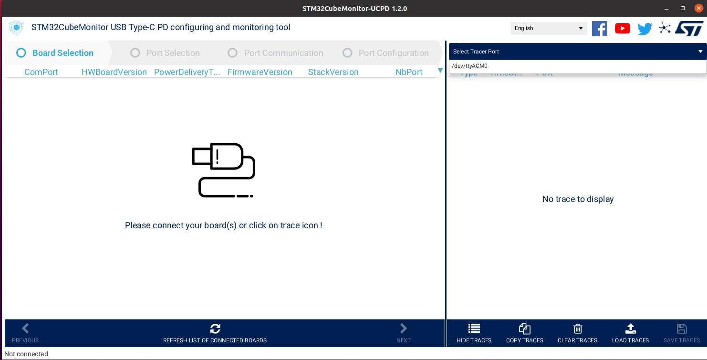Switch to Port Communication step
This screenshot has height=360, width=707.
276,53
